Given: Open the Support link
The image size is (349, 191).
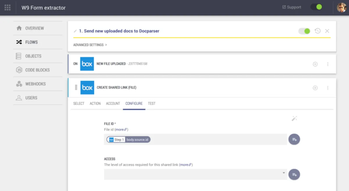Looking at the screenshot, I should (x=292, y=7).
